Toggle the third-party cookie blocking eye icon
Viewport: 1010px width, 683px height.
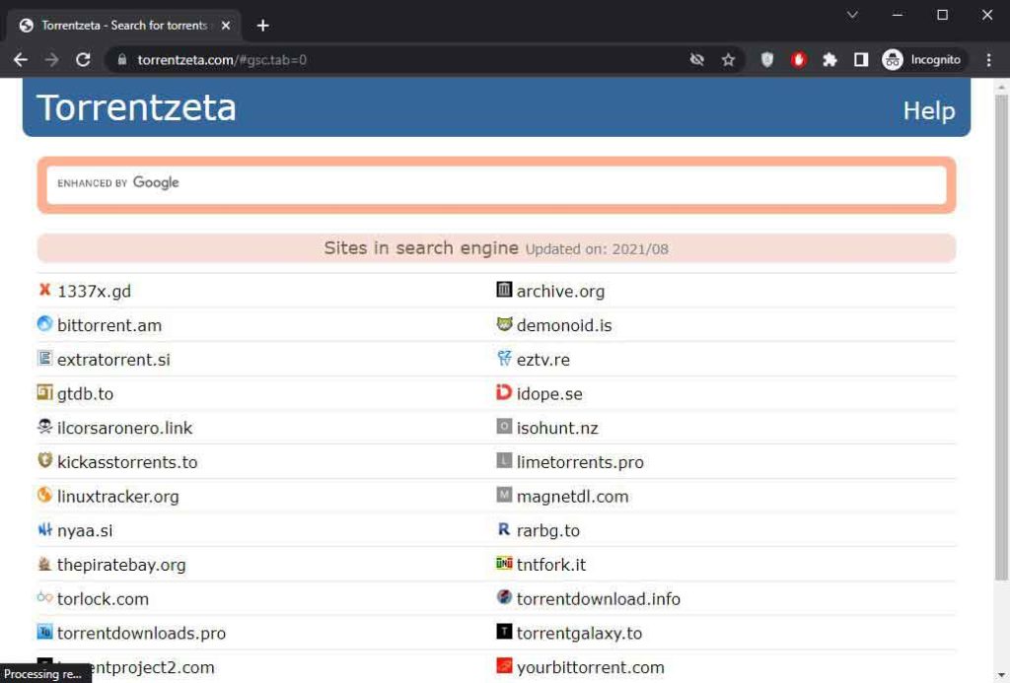coord(696,60)
